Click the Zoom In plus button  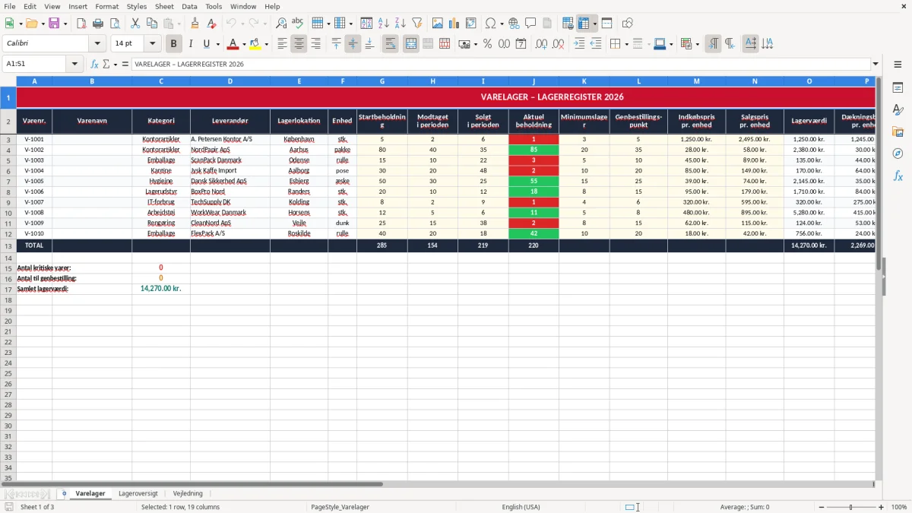tap(881, 507)
